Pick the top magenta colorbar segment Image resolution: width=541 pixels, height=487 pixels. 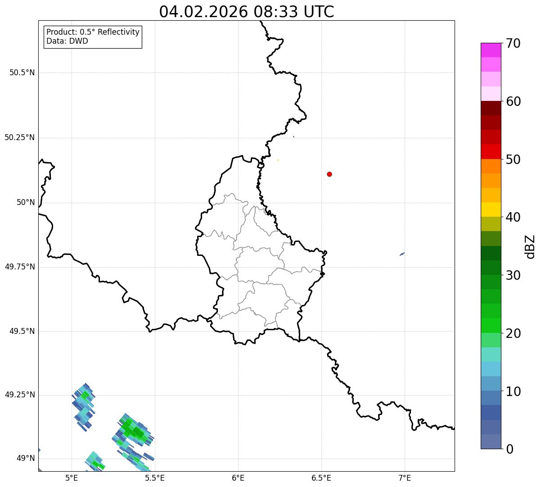pos(491,50)
